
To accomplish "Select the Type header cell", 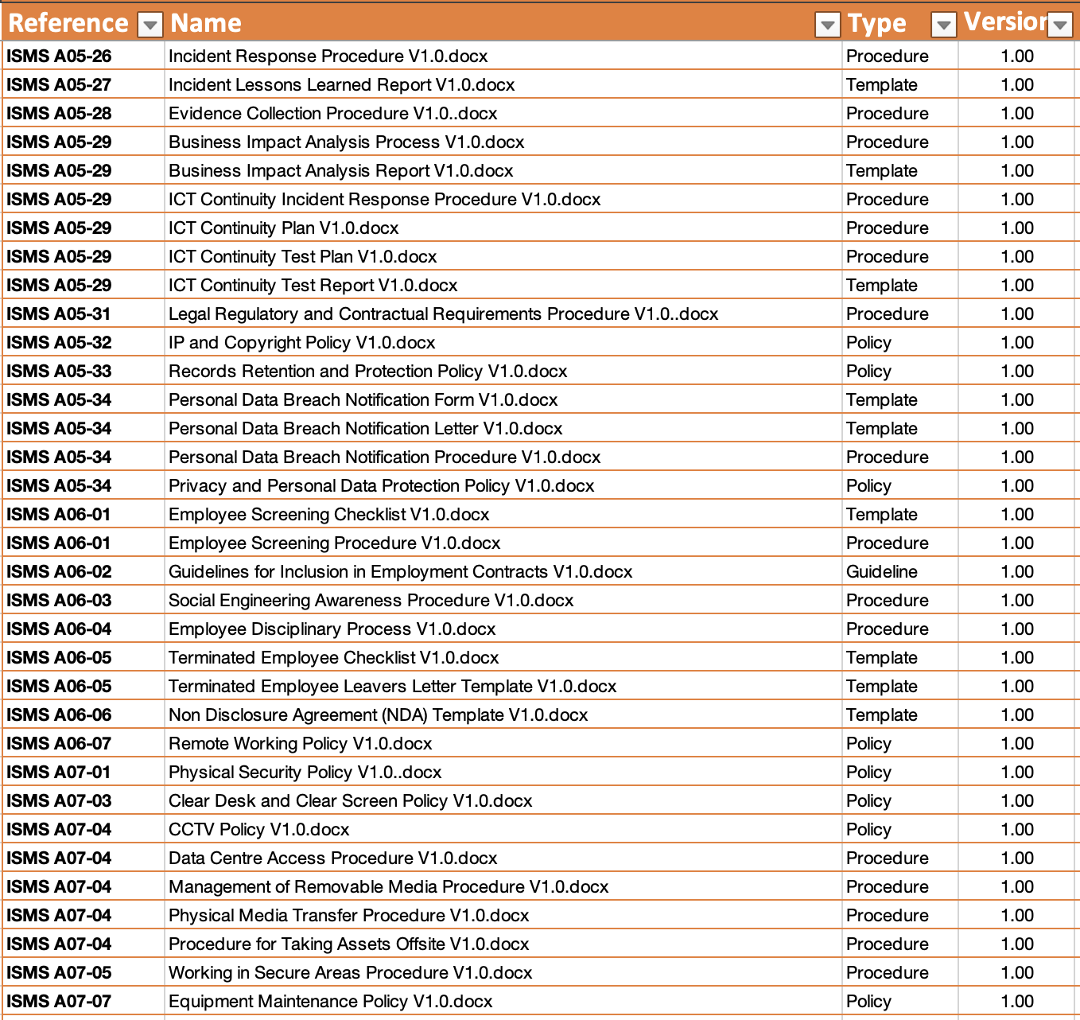I will pos(900,23).
